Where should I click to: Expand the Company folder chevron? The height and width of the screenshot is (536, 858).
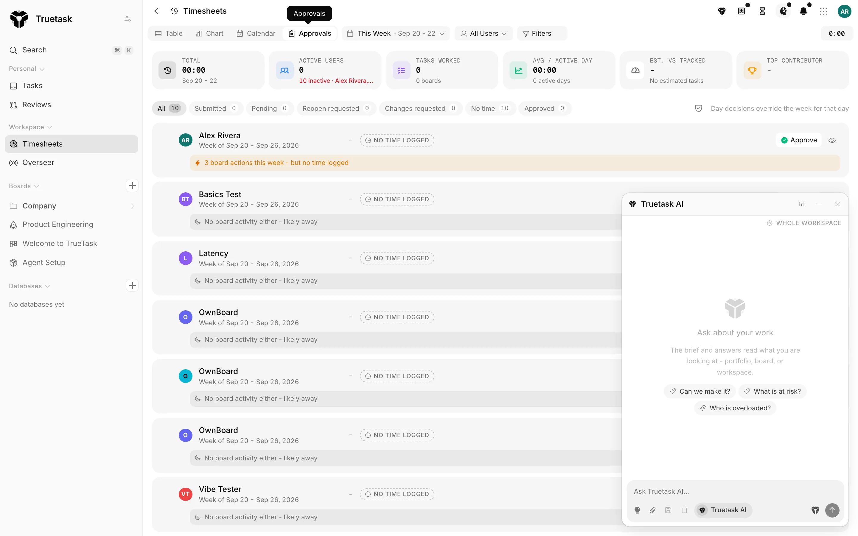132,206
